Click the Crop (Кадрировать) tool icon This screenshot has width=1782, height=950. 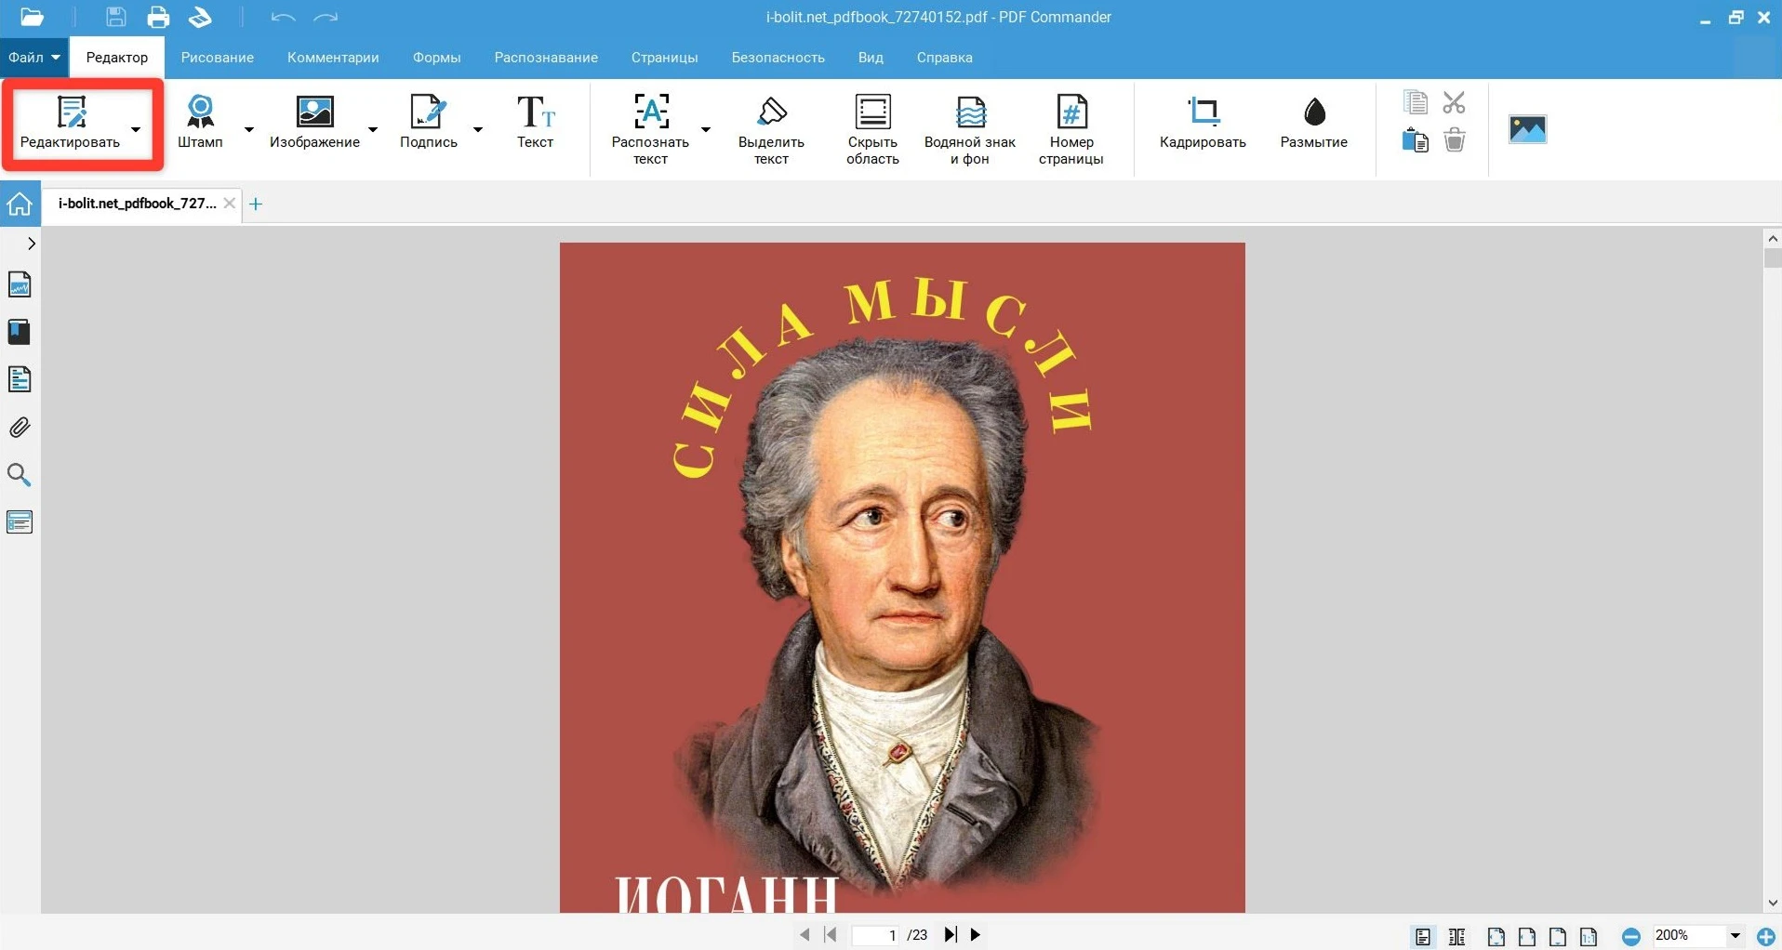[x=1203, y=112]
